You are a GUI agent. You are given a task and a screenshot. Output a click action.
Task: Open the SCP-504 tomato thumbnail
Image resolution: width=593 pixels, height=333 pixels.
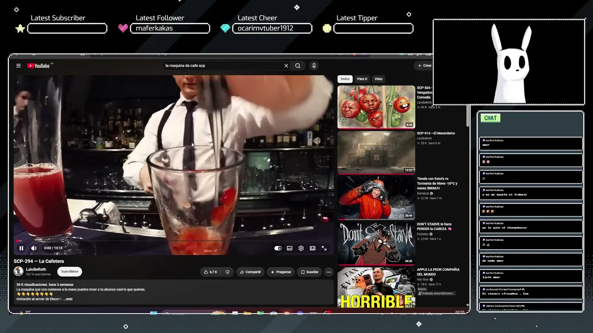(376, 107)
